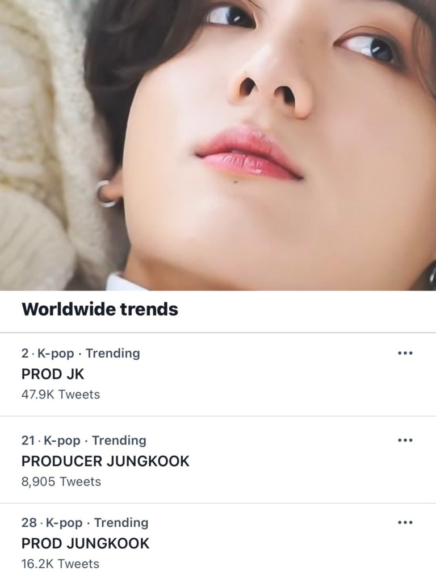Select K-pop category in the PROD JK row

[56, 354]
